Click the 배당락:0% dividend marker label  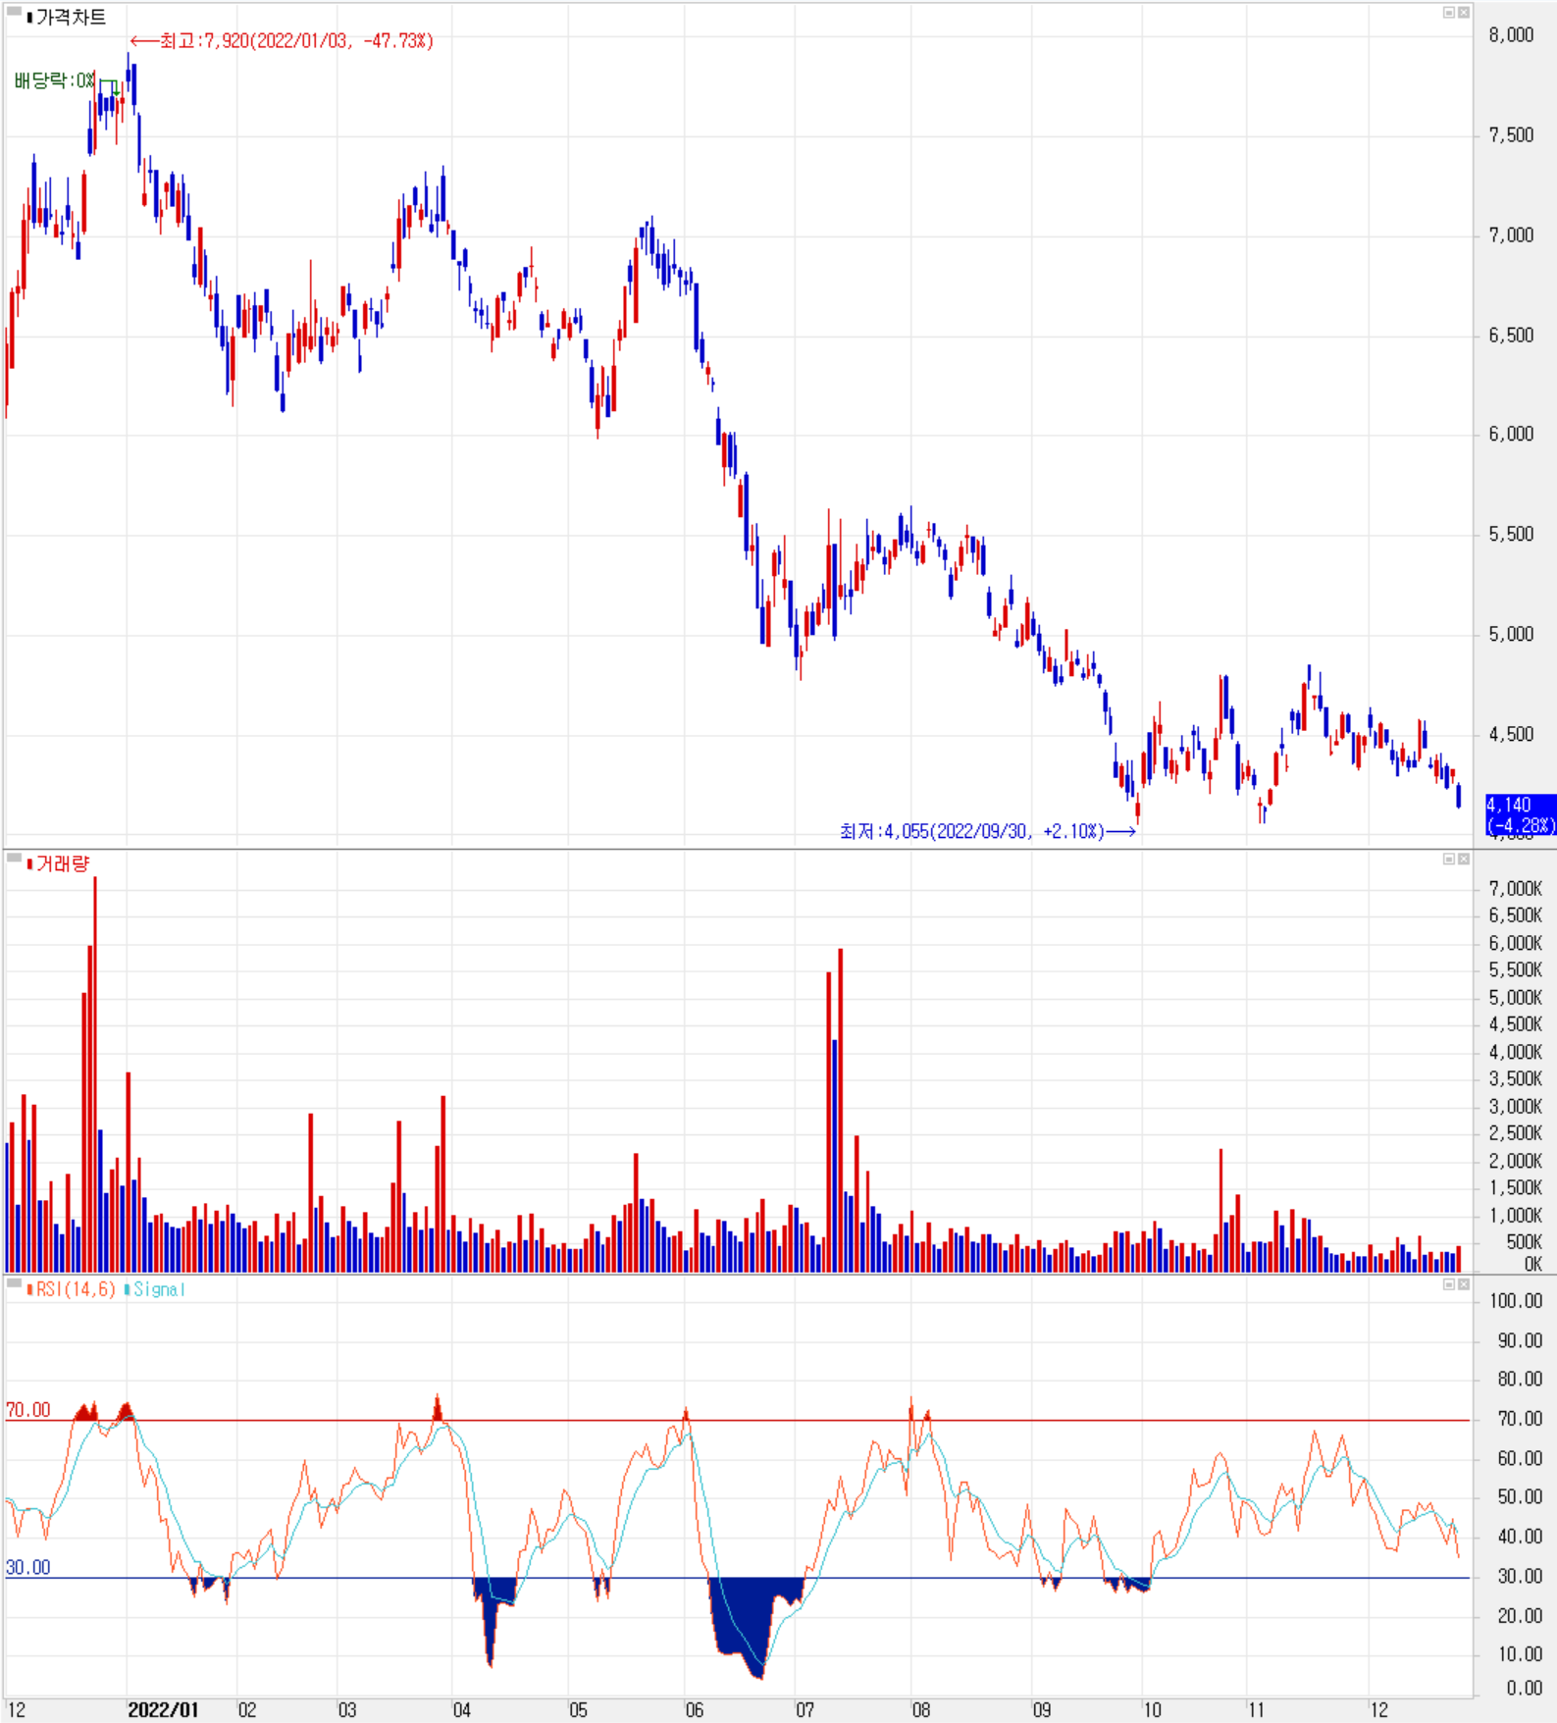[x=55, y=80]
